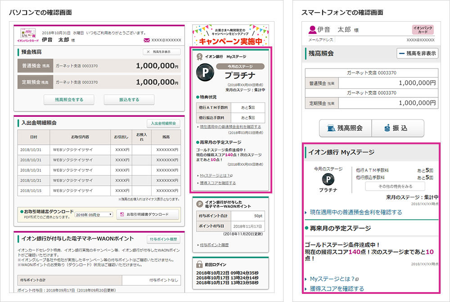
Task: Click the mail envelope icon beside XXXX@XXXXXX
Action: 147,40
